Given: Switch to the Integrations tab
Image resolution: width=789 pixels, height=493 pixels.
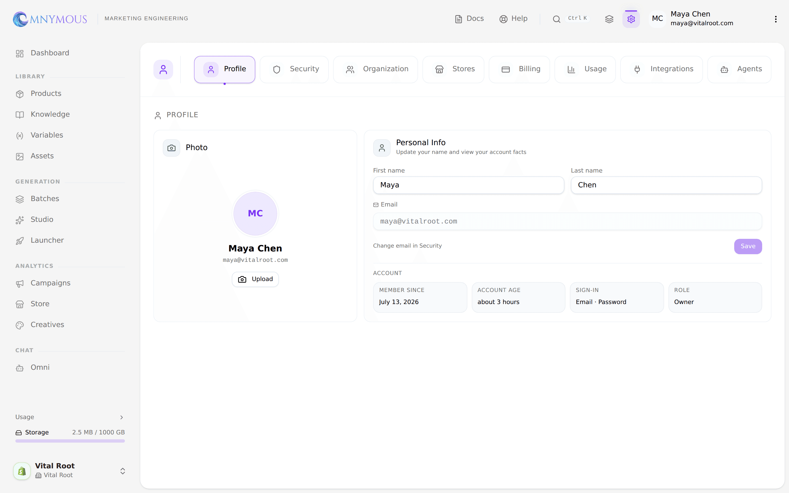Looking at the screenshot, I should pos(662,69).
